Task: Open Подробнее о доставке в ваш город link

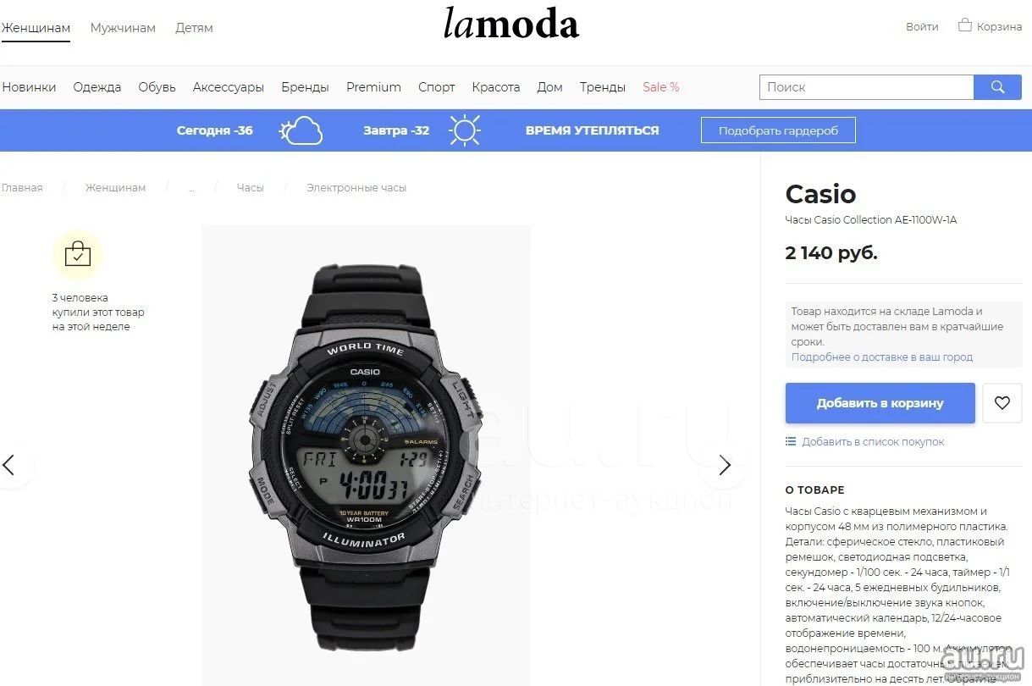Action: (882, 357)
